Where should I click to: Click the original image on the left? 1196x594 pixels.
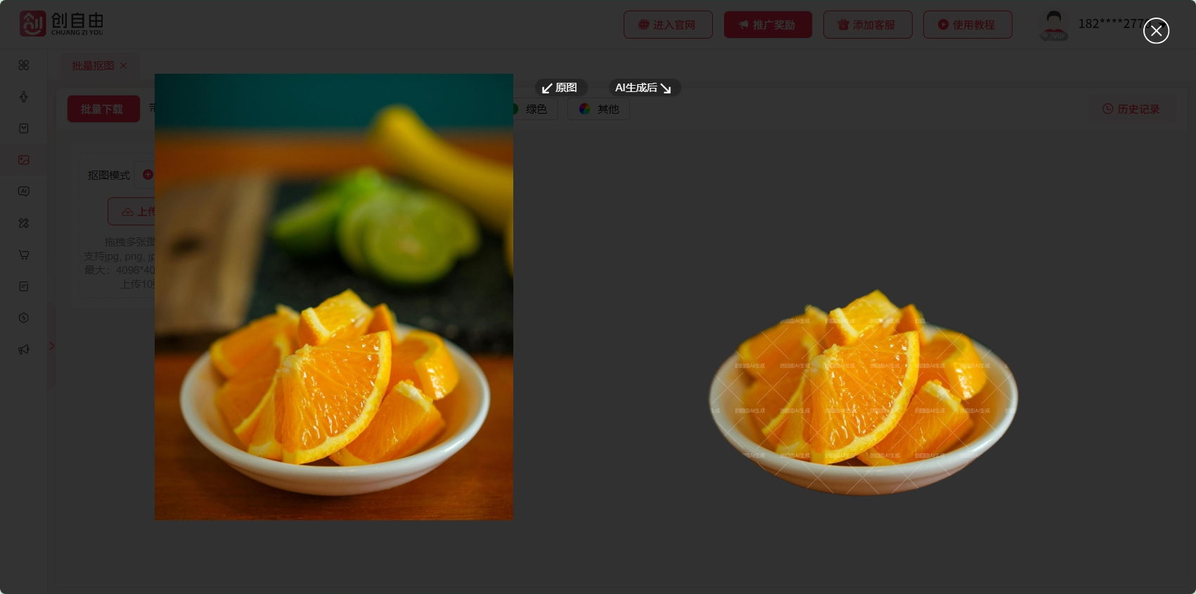333,296
